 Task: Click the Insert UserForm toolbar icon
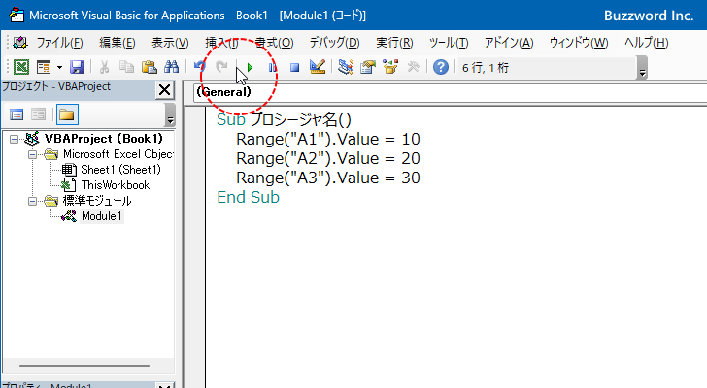44,67
